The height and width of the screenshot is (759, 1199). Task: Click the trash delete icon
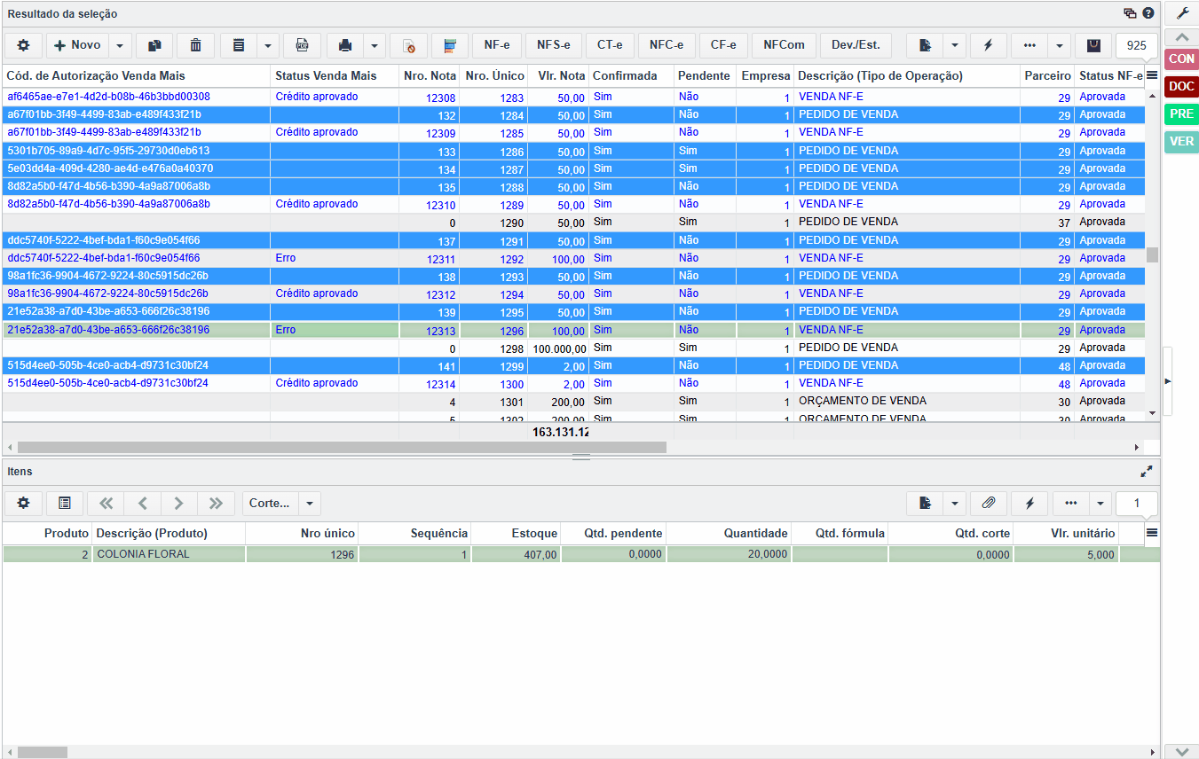195,45
